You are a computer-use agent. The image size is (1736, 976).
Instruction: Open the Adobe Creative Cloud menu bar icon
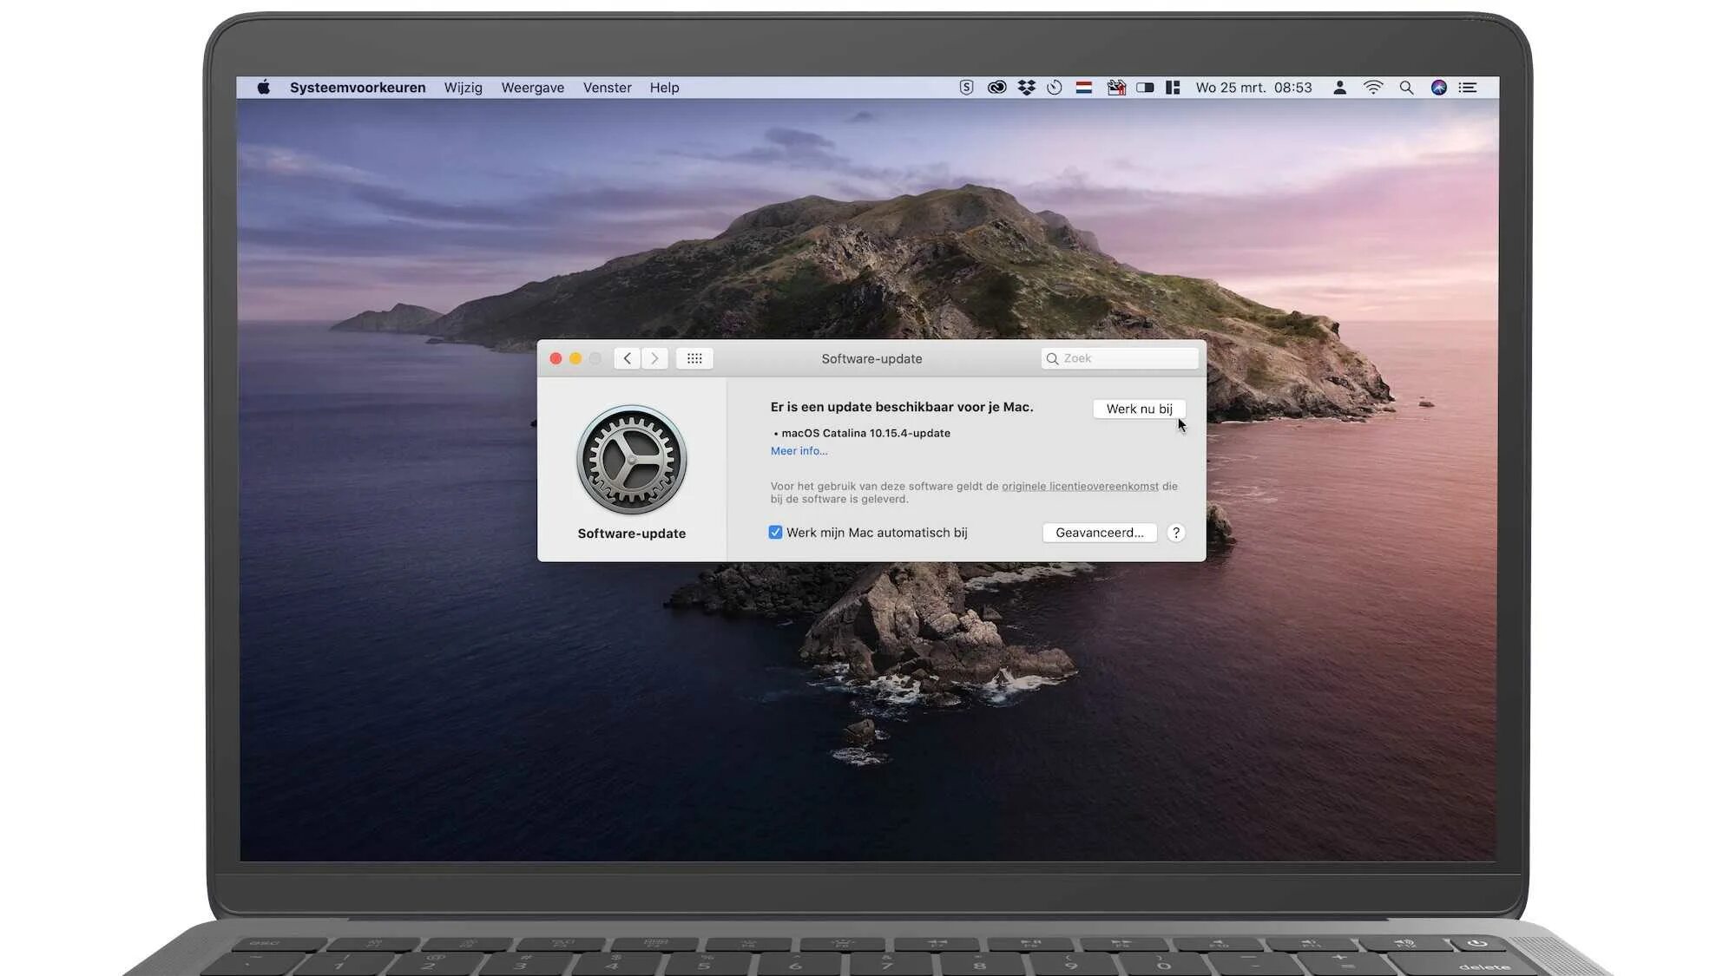(x=996, y=87)
